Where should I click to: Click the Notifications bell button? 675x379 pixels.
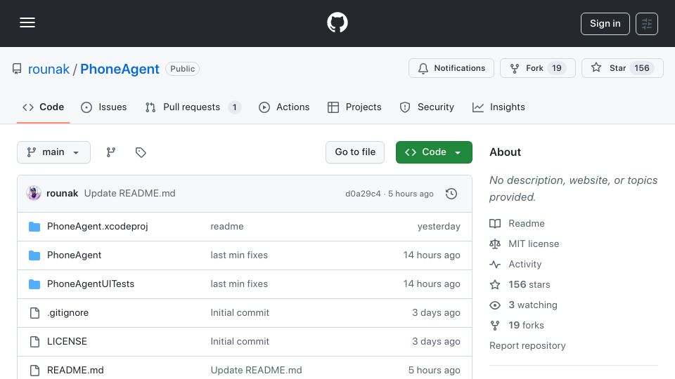[451, 68]
